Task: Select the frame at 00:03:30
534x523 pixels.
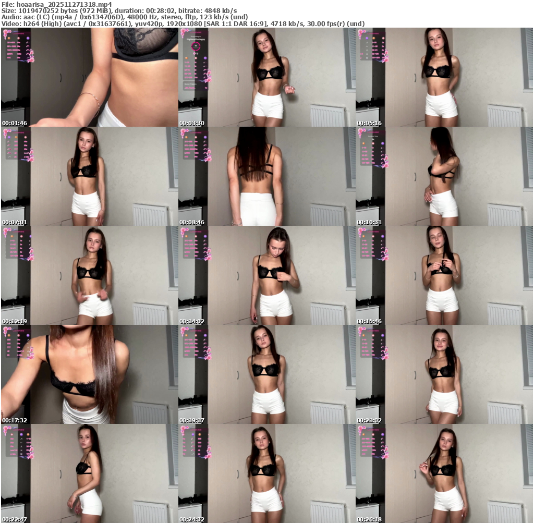Action: tap(266, 77)
